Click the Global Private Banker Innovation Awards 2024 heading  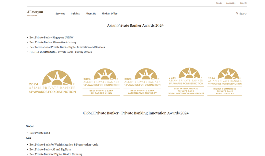[x=135, y=113]
